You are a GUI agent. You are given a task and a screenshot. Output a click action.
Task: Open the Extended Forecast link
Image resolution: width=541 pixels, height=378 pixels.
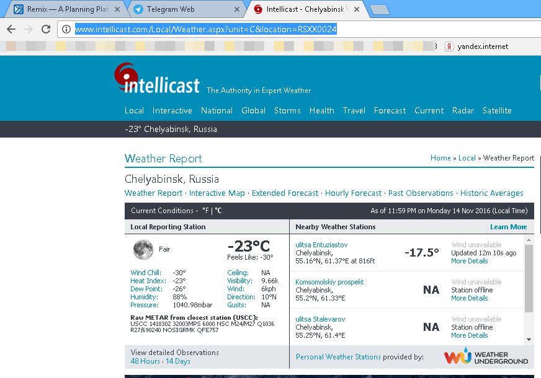(285, 193)
